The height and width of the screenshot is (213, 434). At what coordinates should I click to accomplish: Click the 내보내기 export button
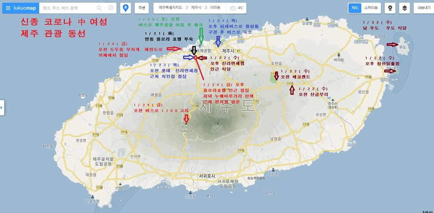[424, 8]
